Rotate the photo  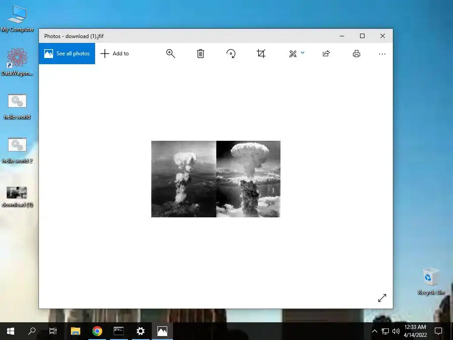[x=231, y=54]
